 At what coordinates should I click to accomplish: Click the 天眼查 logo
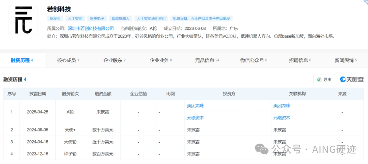(x=352, y=79)
